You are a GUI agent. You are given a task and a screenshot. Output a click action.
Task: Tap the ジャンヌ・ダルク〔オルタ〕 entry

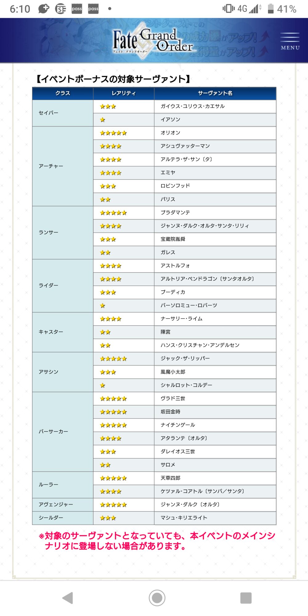(x=190, y=505)
